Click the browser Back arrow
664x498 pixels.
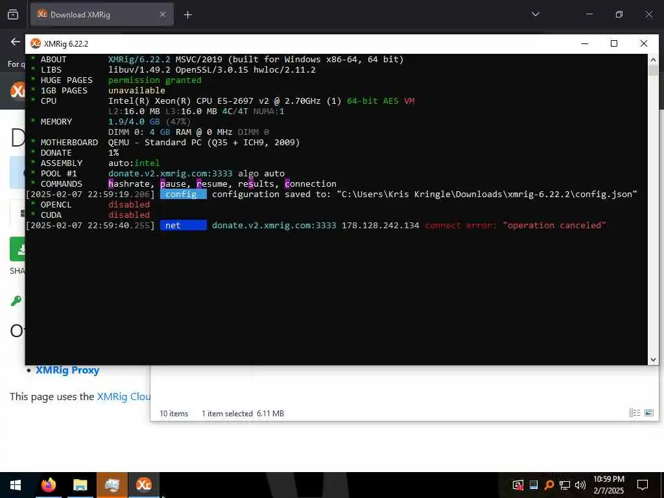(x=16, y=41)
